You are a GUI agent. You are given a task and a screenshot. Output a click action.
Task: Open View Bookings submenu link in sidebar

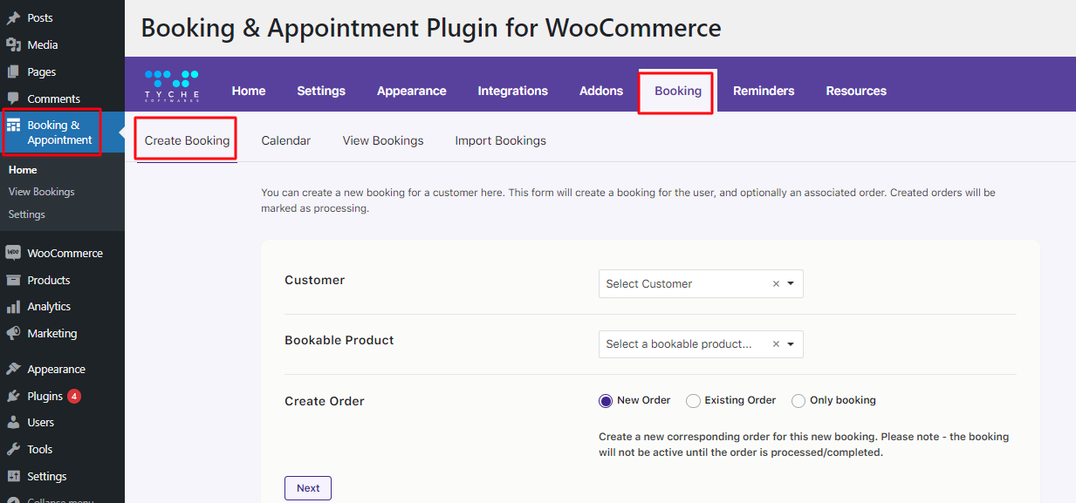(42, 192)
